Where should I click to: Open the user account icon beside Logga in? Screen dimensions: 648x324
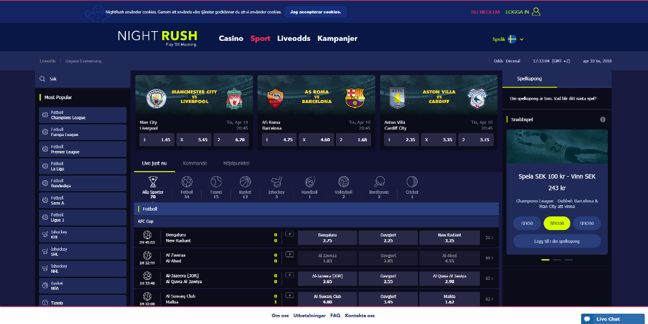point(536,12)
